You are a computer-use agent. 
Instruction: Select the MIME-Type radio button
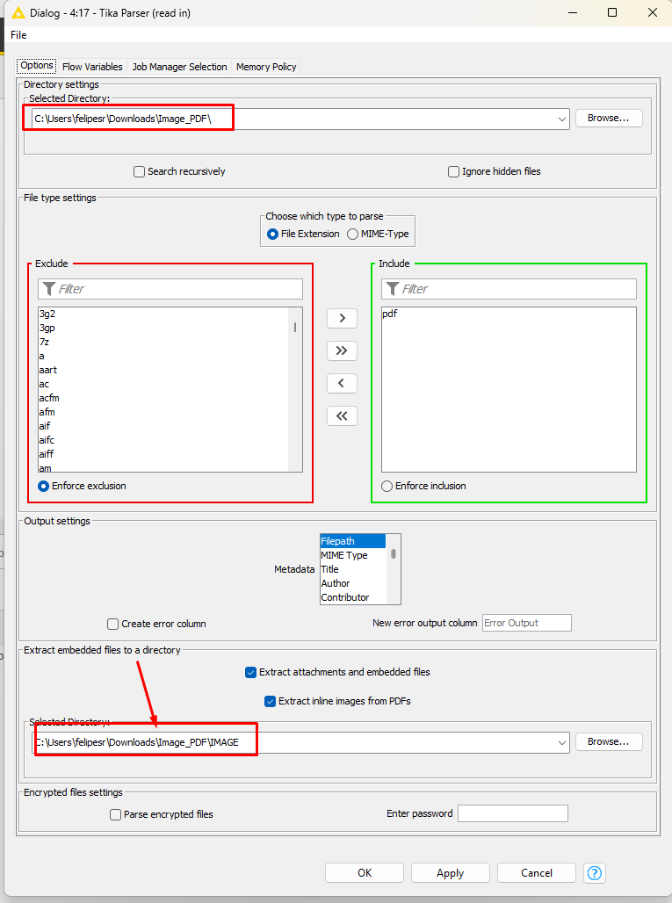coord(353,235)
